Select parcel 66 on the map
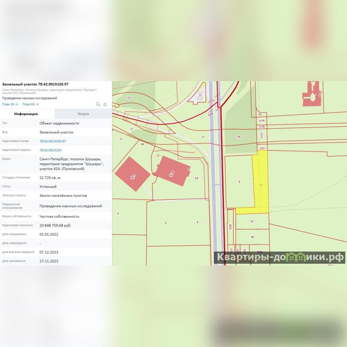Image resolution: width=347 pixels, height=347 pixels. click(x=252, y=237)
